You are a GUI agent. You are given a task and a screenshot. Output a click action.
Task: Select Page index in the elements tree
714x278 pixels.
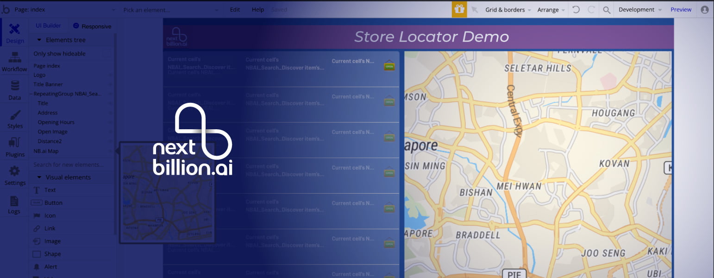[x=47, y=66]
